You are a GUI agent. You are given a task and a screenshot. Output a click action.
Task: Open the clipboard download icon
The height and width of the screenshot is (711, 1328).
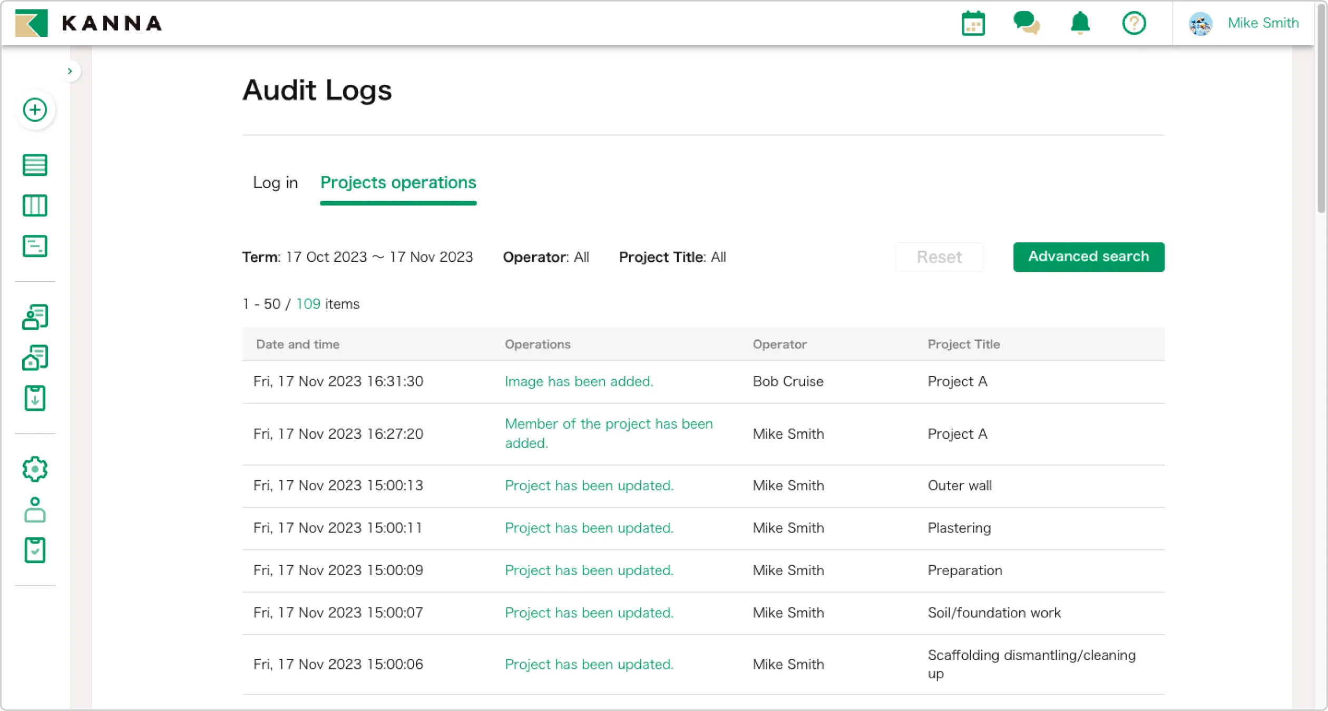(35, 398)
